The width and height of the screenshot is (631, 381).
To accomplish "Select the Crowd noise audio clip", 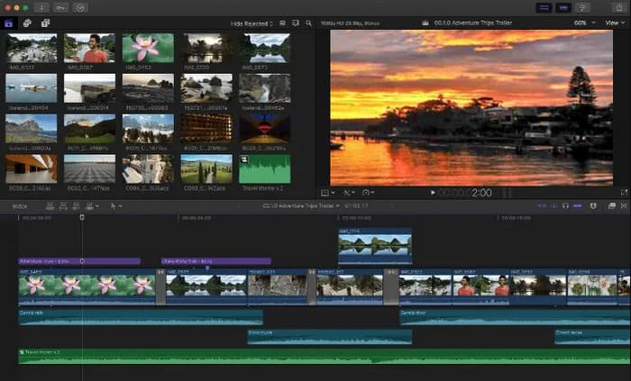I will (592, 337).
